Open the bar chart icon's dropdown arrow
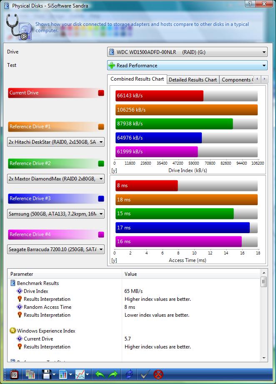 (x=70, y=374)
